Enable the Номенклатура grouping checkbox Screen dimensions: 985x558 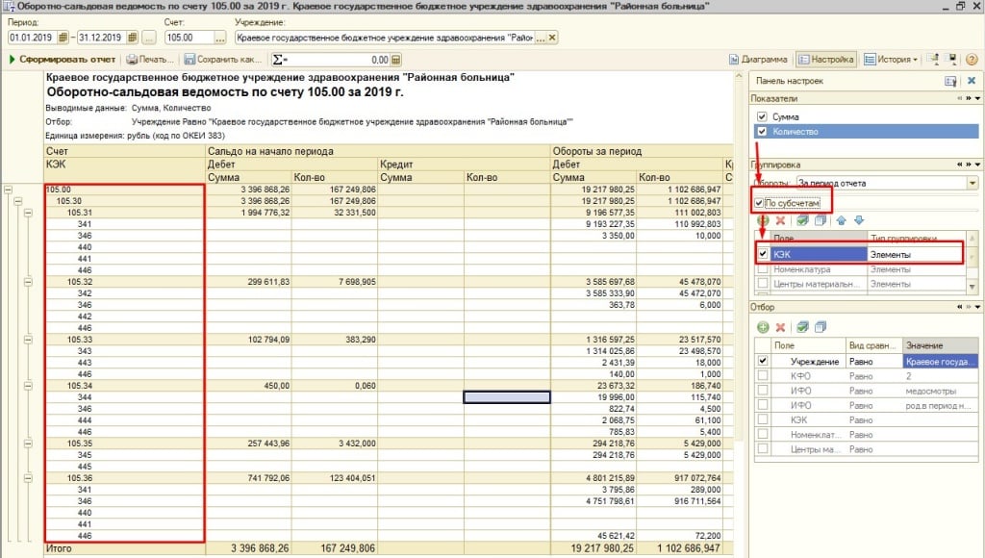click(763, 269)
